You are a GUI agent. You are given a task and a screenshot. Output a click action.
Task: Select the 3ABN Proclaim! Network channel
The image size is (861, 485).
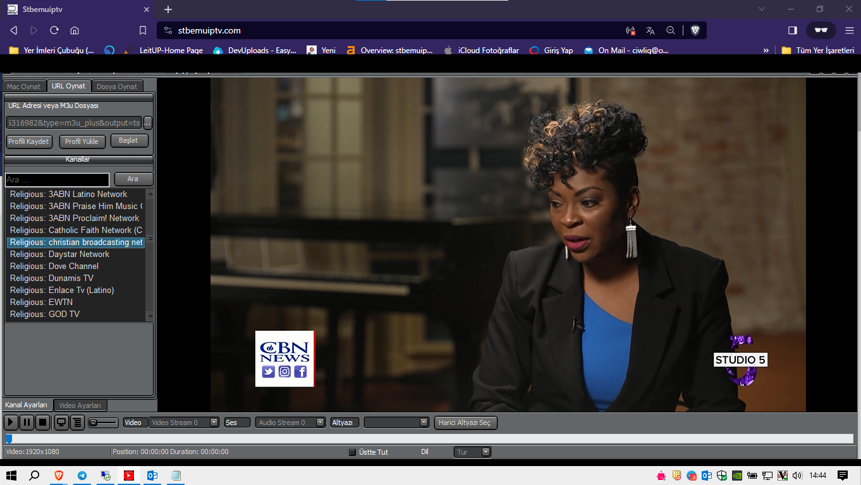76,219
